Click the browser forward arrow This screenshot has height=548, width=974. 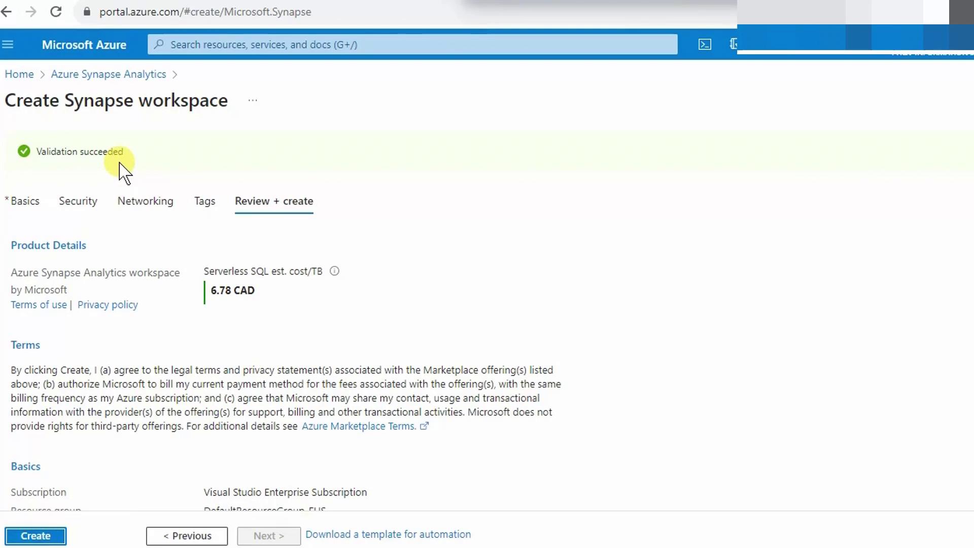click(x=31, y=12)
